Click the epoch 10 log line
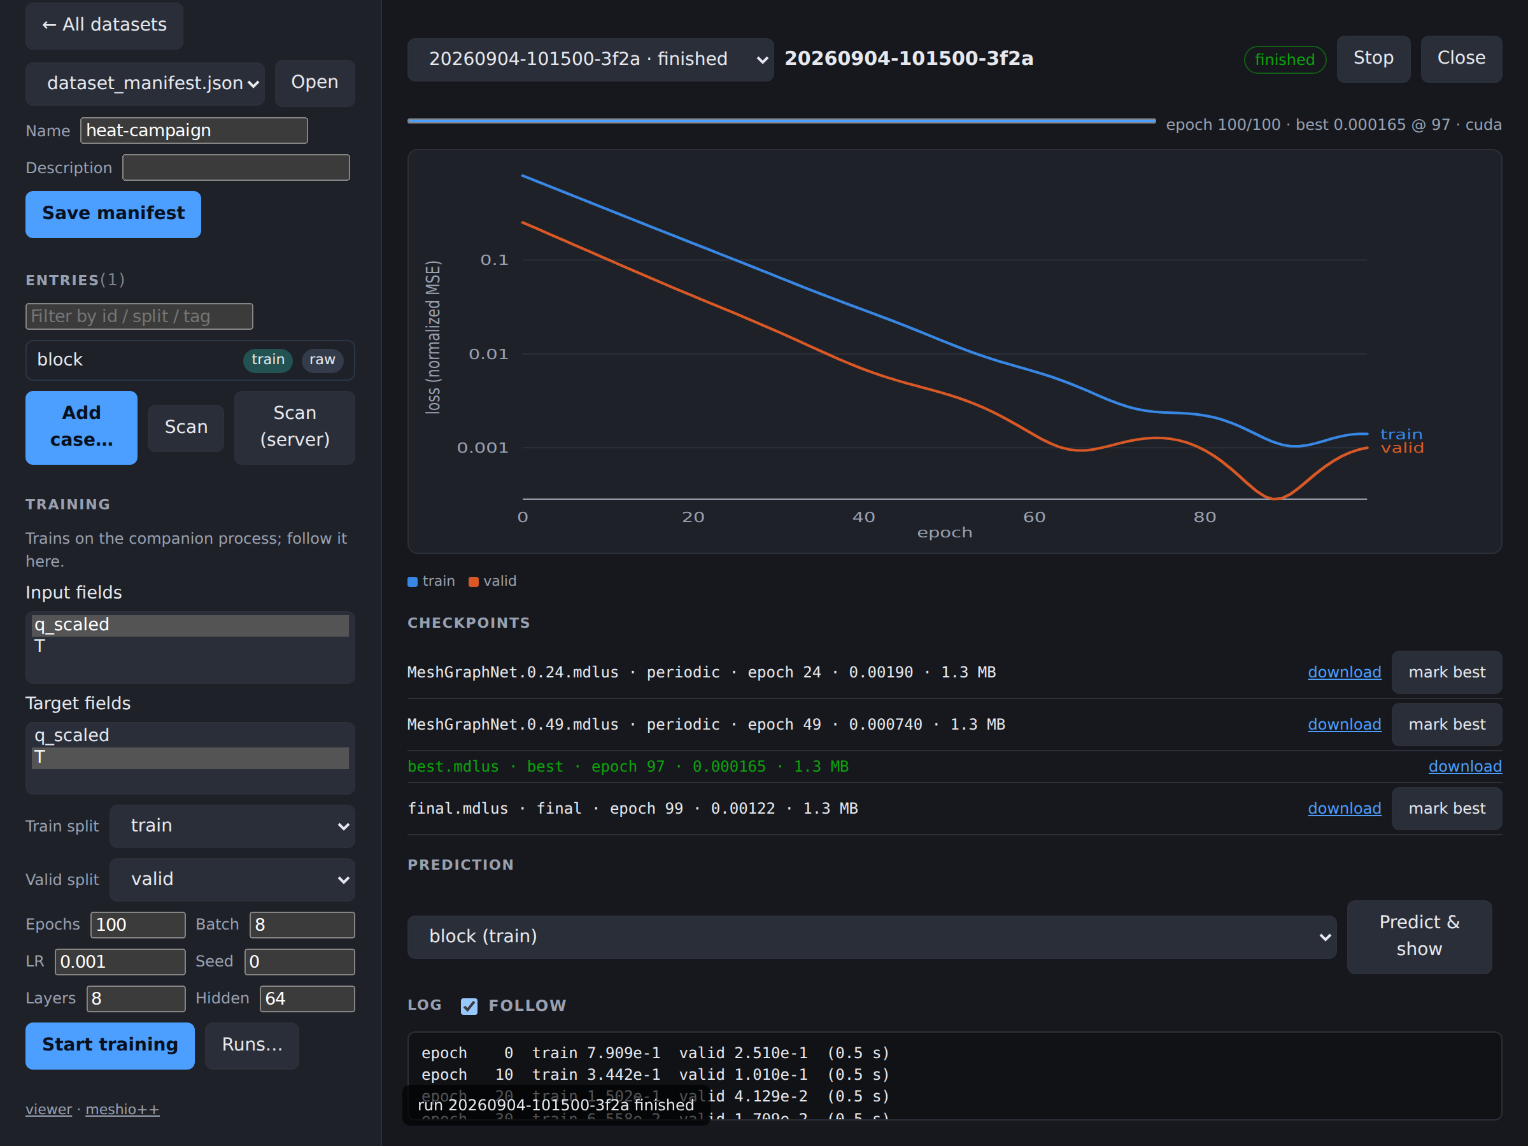Viewport: 1528px width, 1146px height. pyautogui.click(x=655, y=1075)
